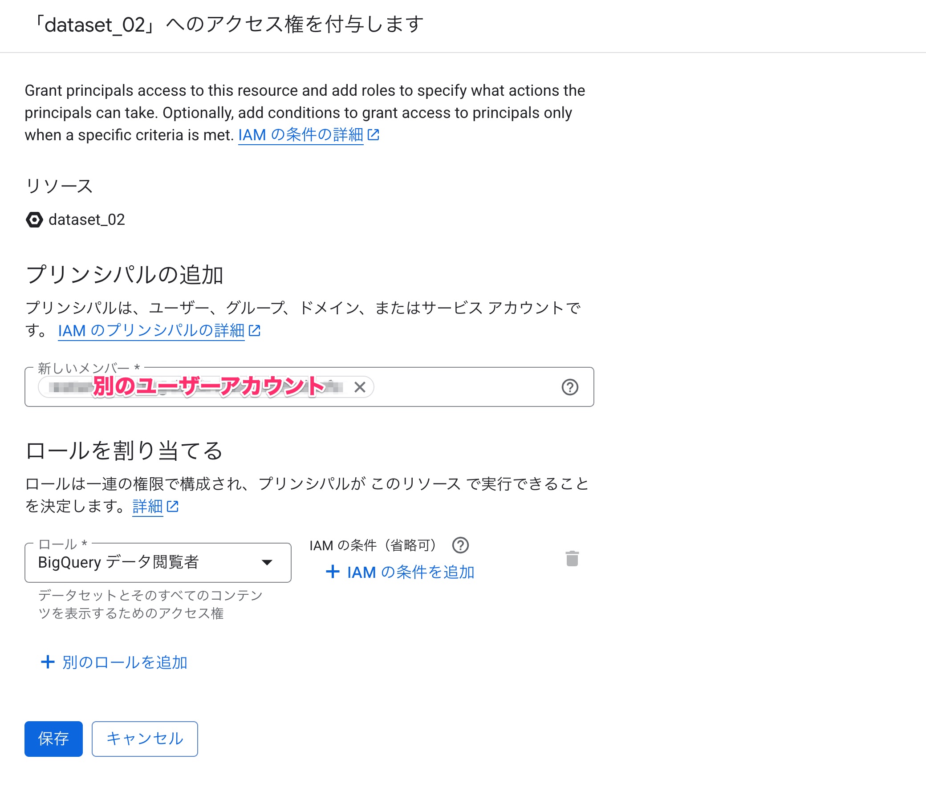Delete the role row with trash icon
The image size is (926, 804).
pos(572,559)
